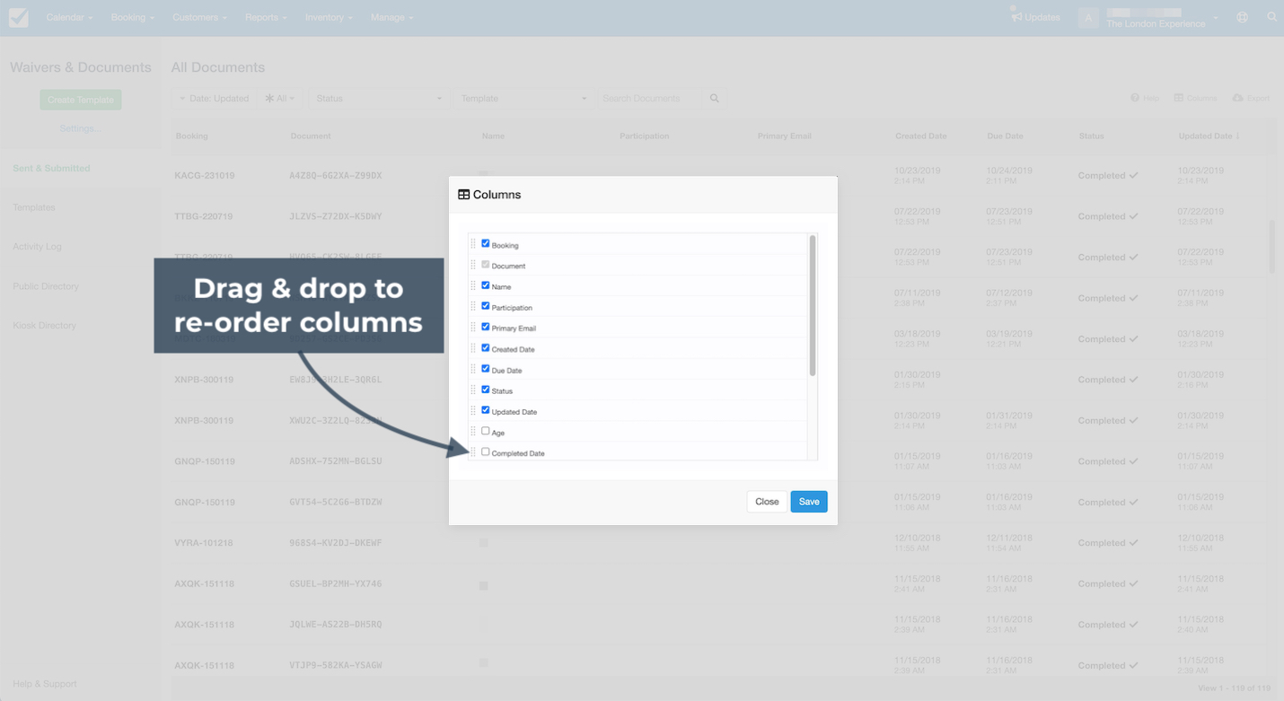Click the Help question mark icon
The image size is (1284, 701).
click(1135, 98)
